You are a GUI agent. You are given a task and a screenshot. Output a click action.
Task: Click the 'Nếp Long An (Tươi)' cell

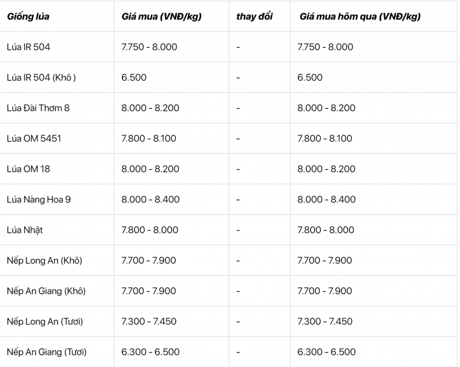click(45, 322)
